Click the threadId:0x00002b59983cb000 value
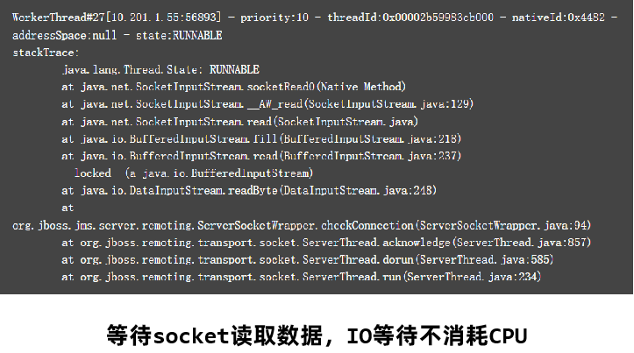 pos(411,18)
